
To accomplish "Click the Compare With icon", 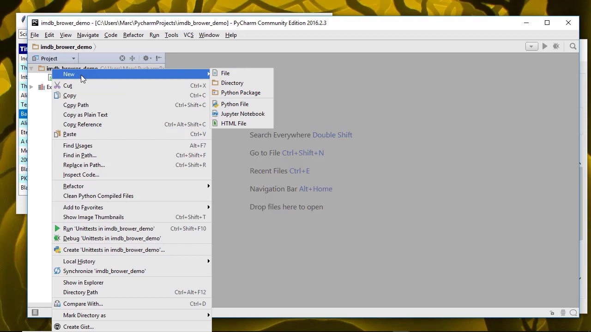I will pyautogui.click(x=57, y=304).
